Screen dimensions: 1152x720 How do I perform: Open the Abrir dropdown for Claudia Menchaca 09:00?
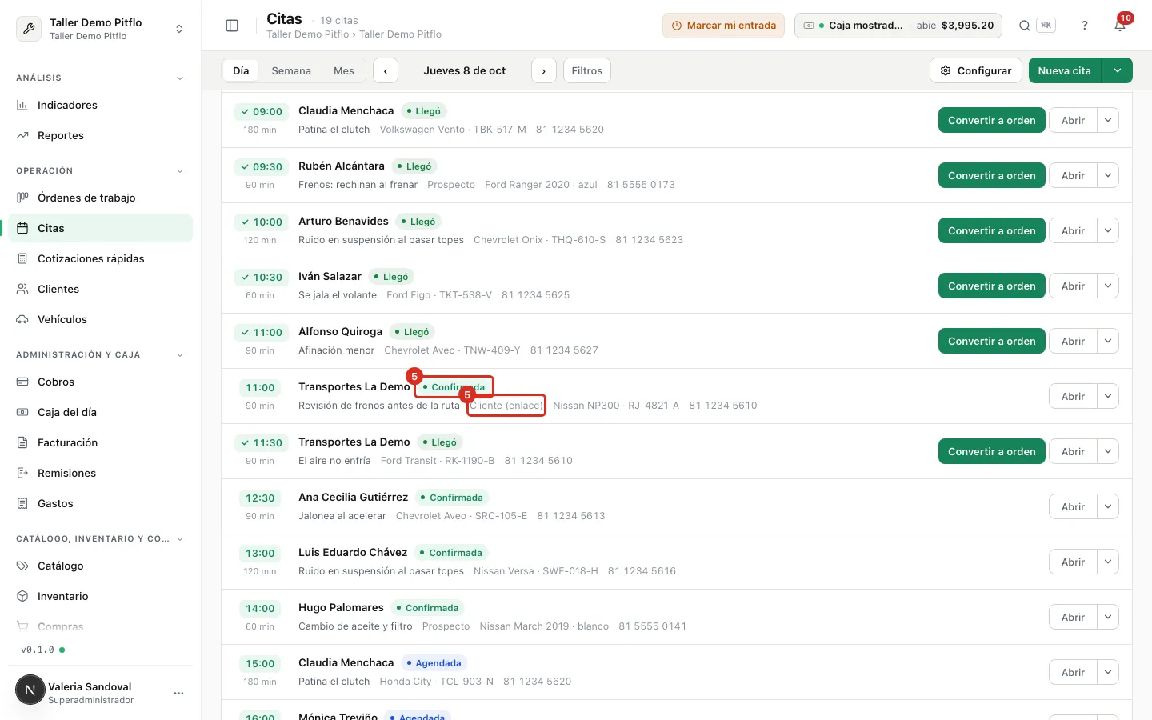point(1108,120)
